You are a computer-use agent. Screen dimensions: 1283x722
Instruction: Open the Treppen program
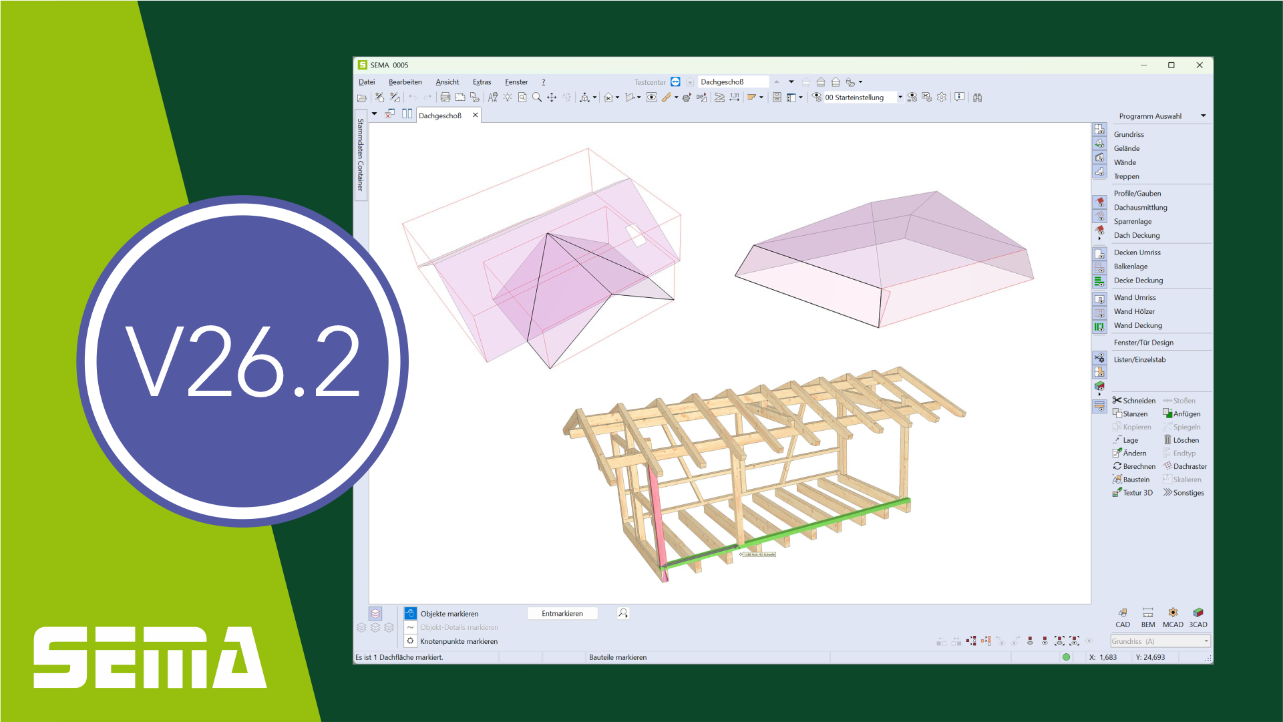1127,176
